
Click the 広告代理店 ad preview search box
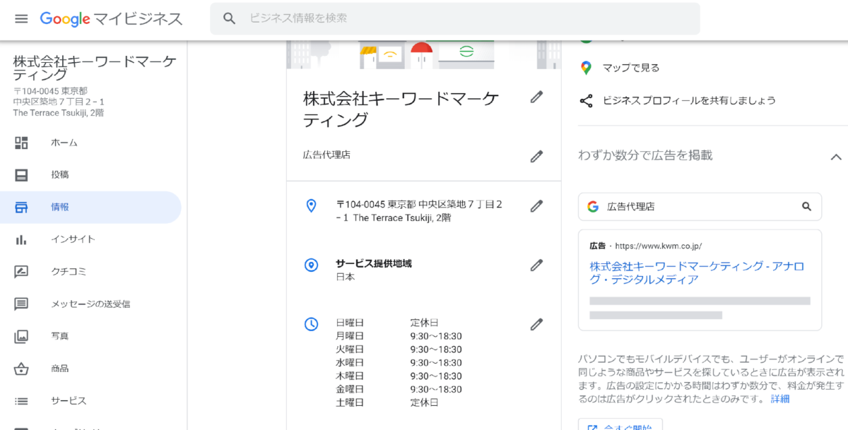pyautogui.click(x=700, y=207)
